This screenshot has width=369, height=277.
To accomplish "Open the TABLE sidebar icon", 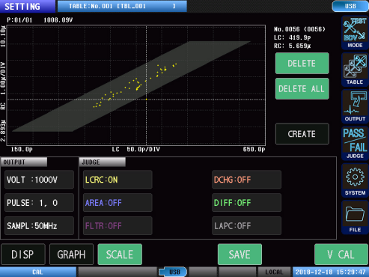I will [355, 70].
